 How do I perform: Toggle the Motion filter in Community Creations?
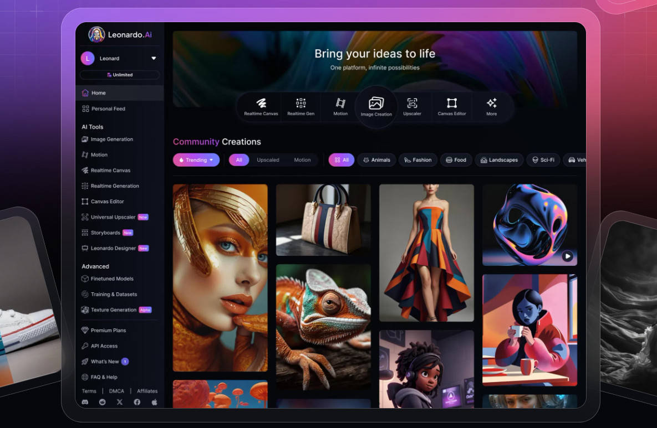(x=302, y=160)
